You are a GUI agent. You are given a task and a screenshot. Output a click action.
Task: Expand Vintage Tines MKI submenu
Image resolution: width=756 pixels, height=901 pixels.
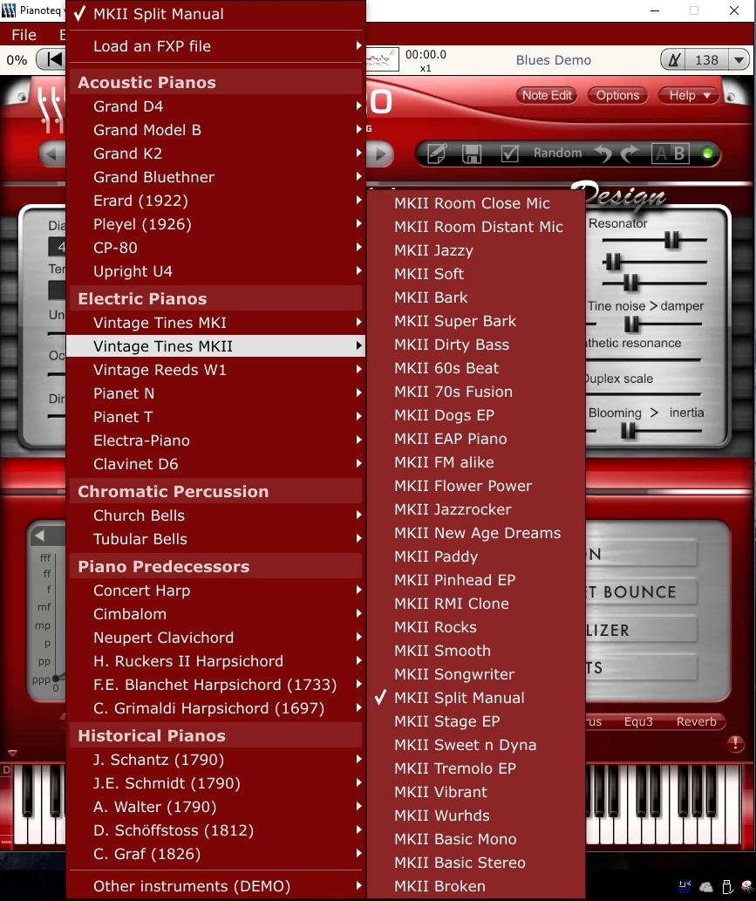(x=216, y=323)
